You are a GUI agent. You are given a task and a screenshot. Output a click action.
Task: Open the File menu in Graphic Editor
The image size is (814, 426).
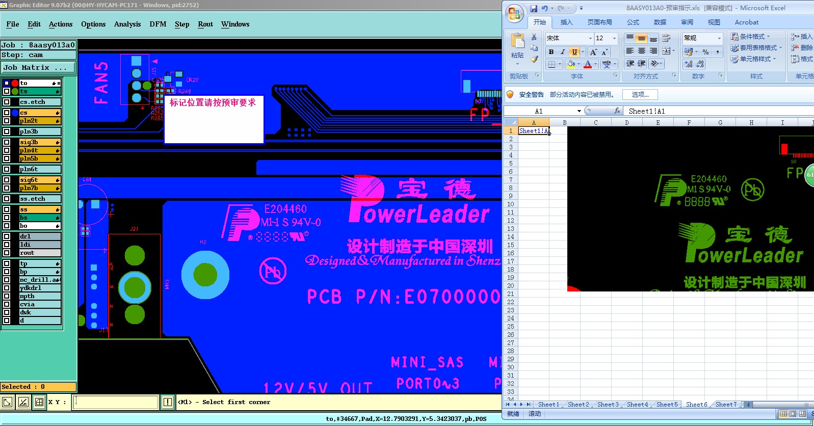pos(13,24)
